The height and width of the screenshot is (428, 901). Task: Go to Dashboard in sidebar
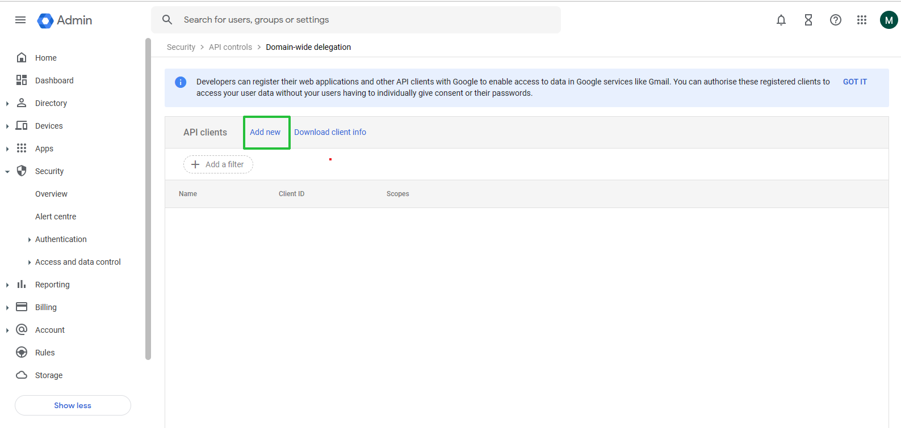(x=55, y=80)
